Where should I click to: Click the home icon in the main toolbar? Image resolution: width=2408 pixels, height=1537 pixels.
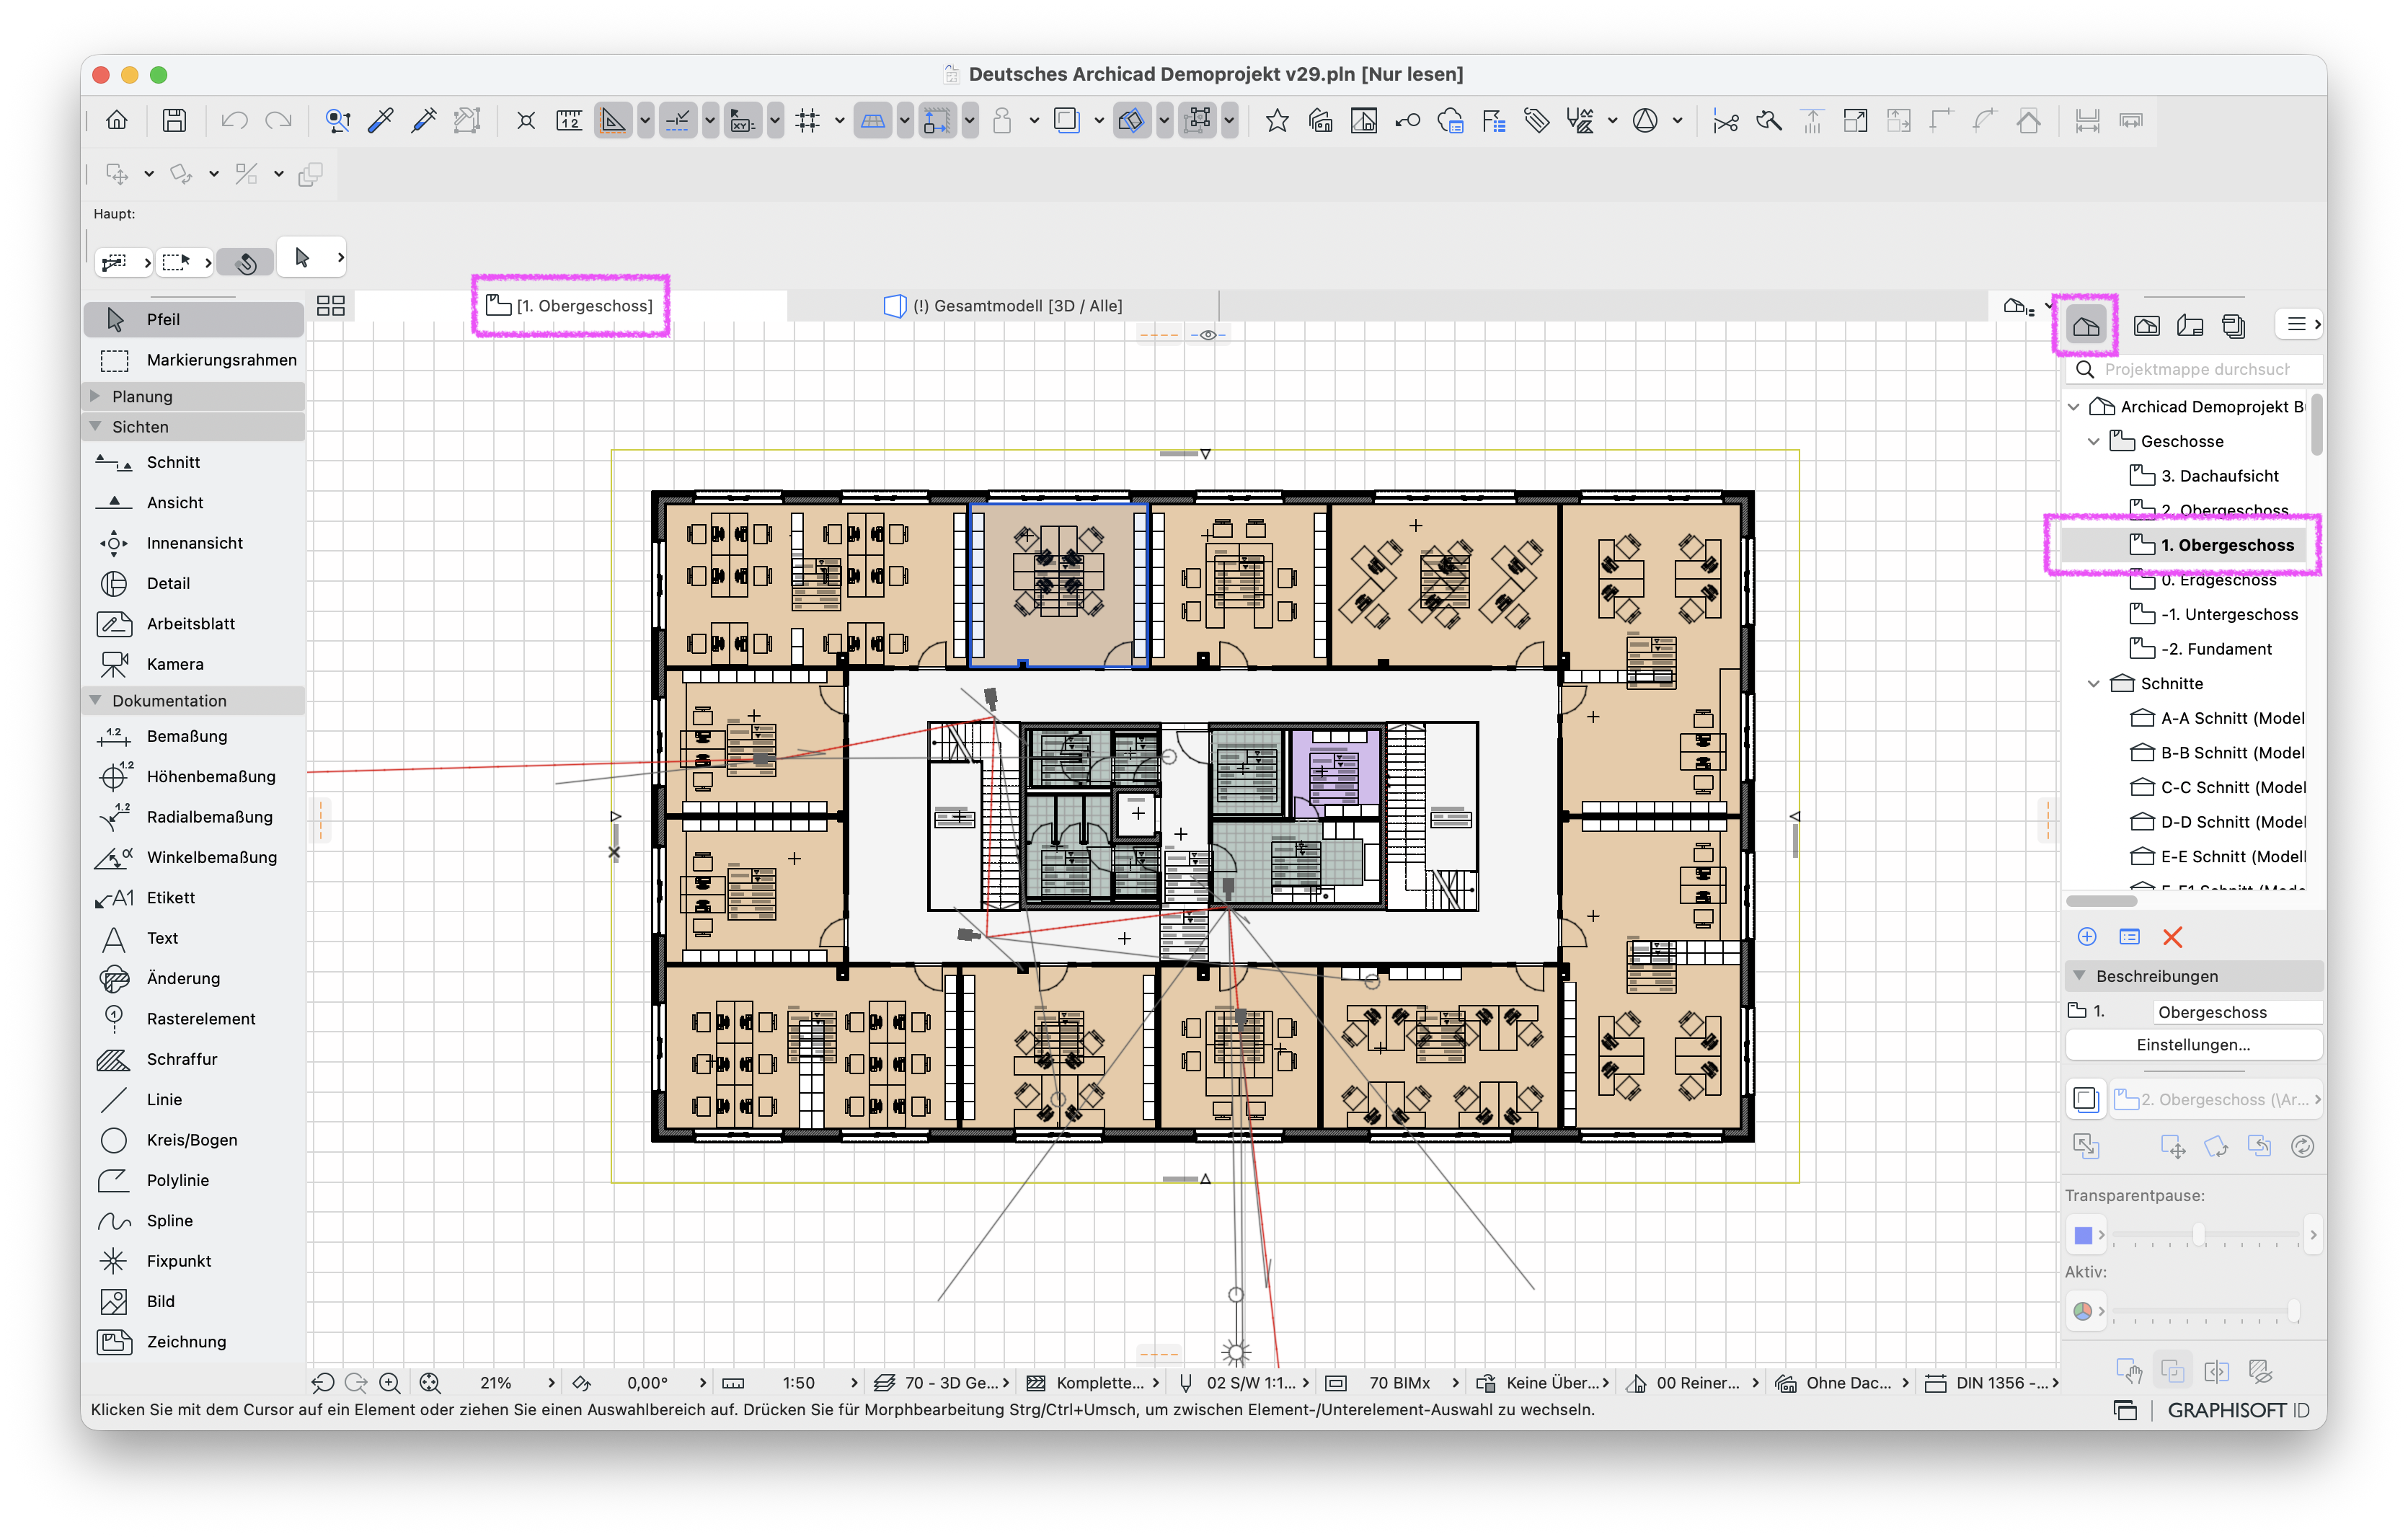point(117,121)
